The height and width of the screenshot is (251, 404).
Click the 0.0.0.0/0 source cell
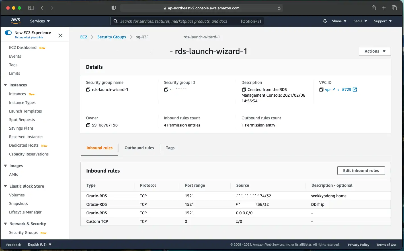tap(244, 213)
